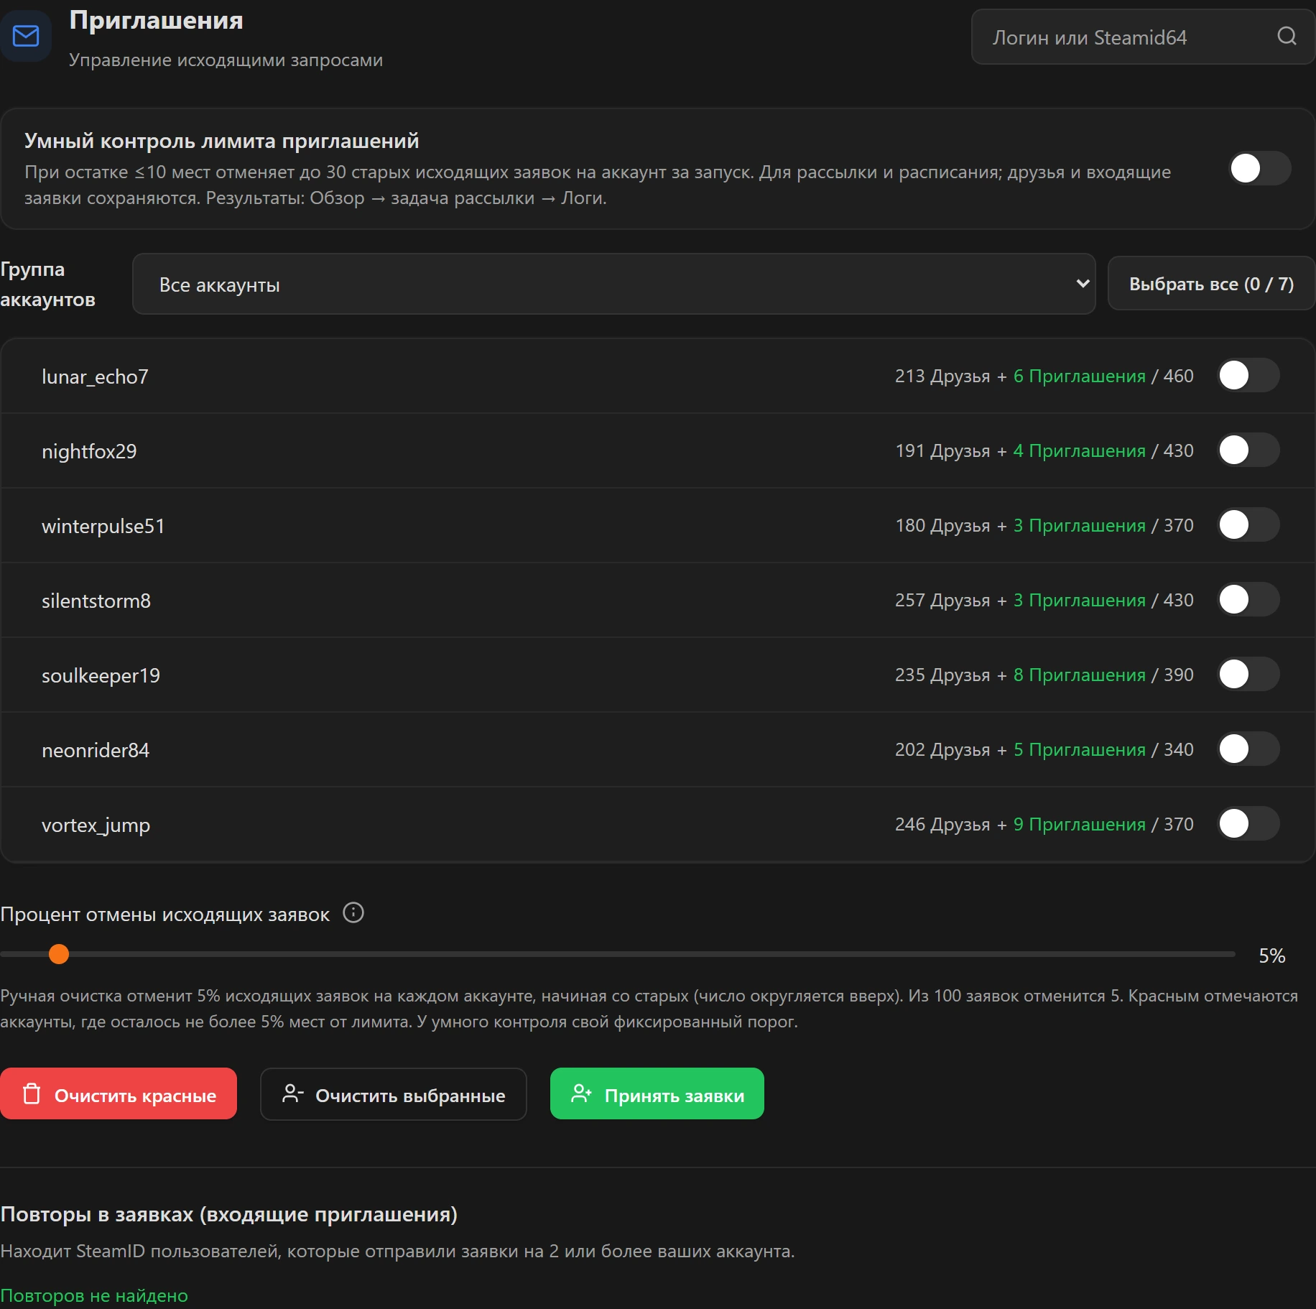
Task: Click '5 Приглашения' in the neonrider84 row
Action: pos(1080,749)
